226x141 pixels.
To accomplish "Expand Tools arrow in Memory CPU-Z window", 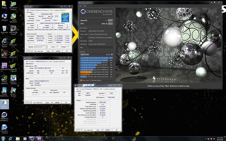I will (102, 130).
